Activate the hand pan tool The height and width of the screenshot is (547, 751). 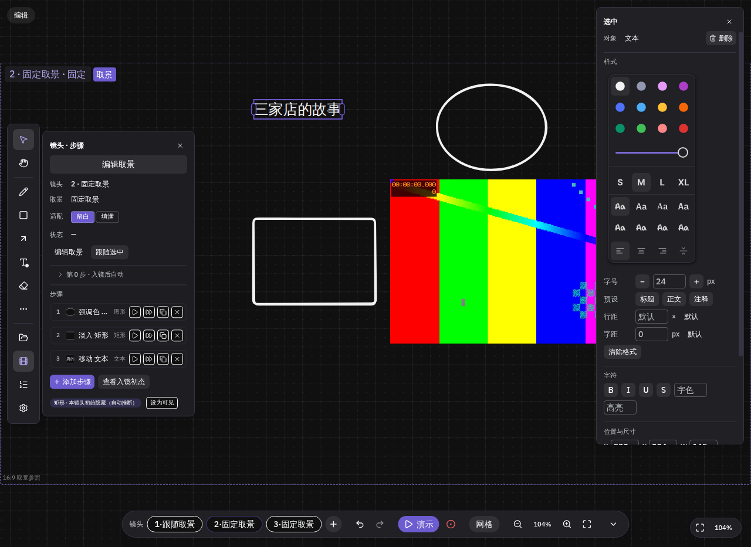[x=23, y=163]
